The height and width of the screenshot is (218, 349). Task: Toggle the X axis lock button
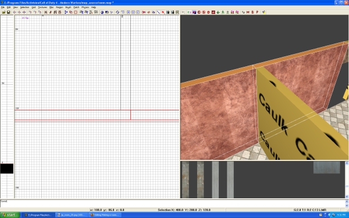click(x=128, y=12)
